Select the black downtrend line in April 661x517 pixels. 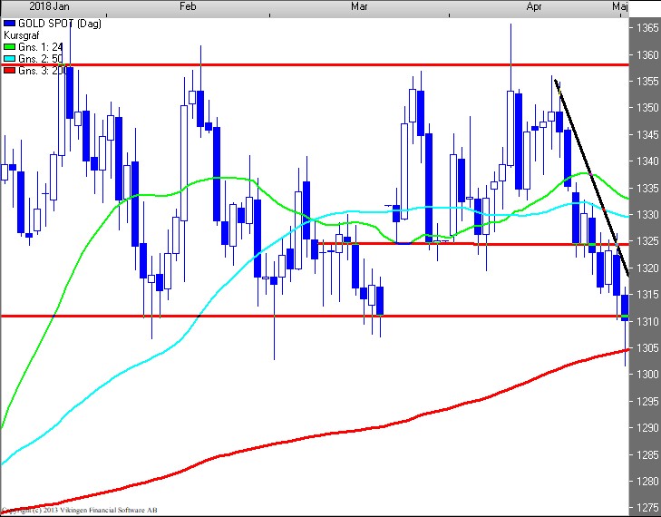(x=592, y=178)
